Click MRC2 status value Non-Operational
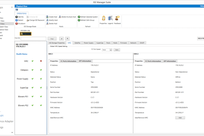 pyautogui.click(x=181, y=72)
